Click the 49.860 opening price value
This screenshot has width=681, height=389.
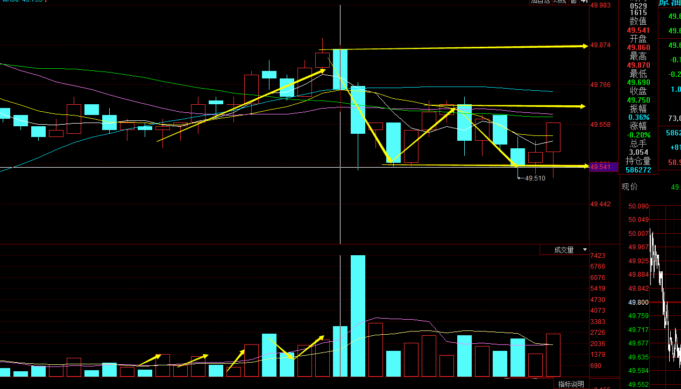(x=639, y=48)
